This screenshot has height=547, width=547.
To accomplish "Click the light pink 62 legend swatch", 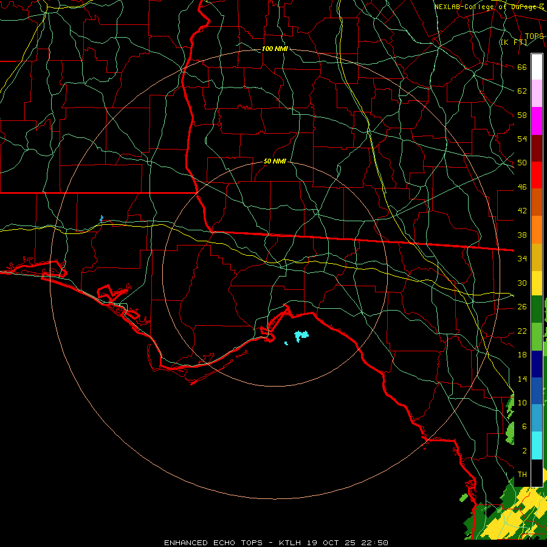I will 537,94.
